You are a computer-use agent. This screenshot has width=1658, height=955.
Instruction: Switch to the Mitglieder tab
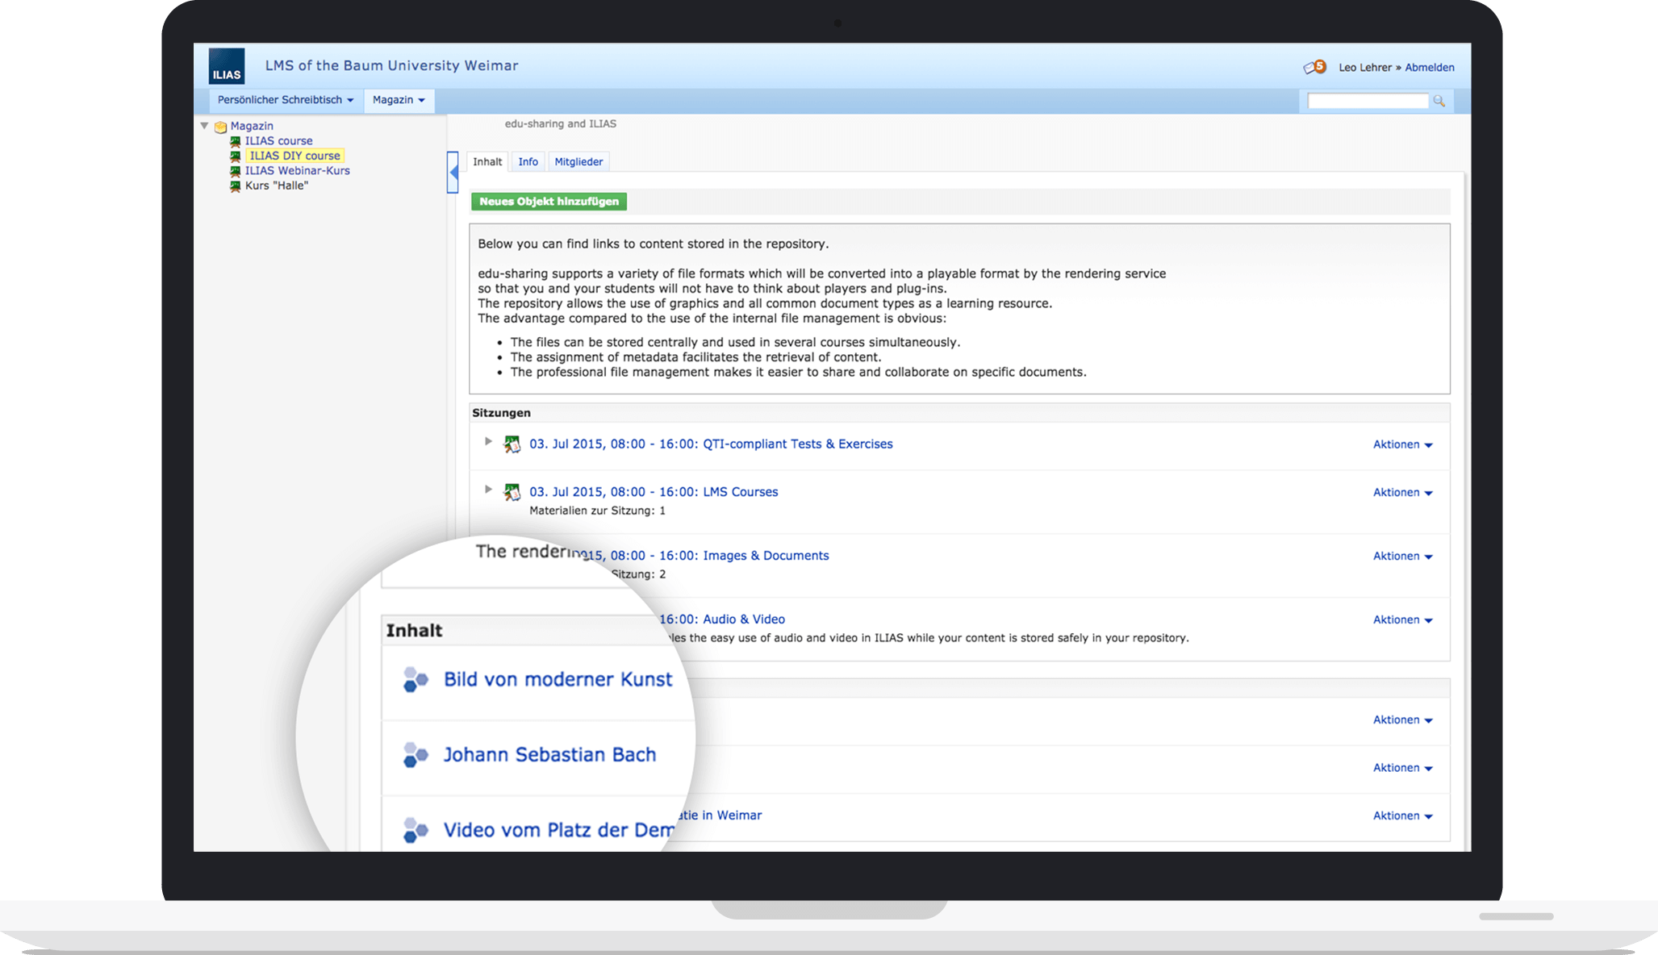pos(578,161)
